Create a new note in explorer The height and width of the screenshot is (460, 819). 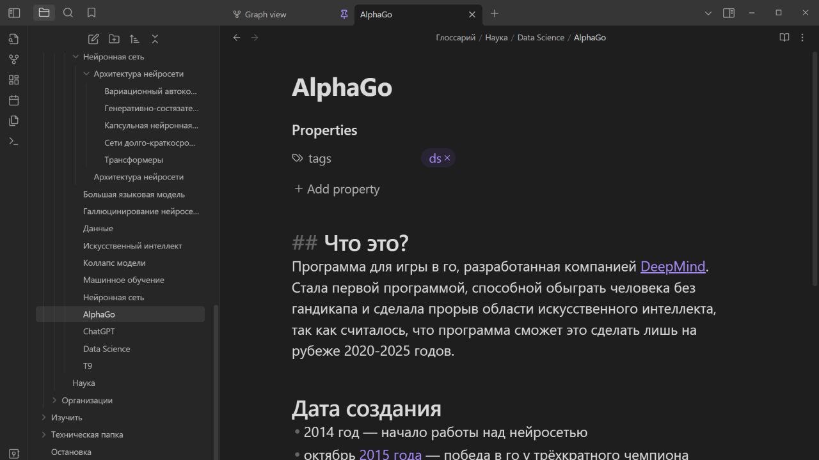(x=93, y=39)
